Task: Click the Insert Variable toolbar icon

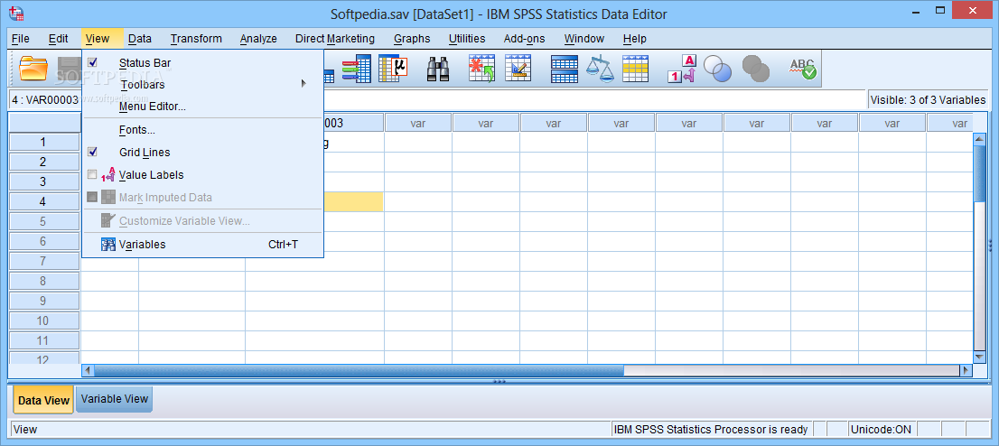Action: click(518, 69)
